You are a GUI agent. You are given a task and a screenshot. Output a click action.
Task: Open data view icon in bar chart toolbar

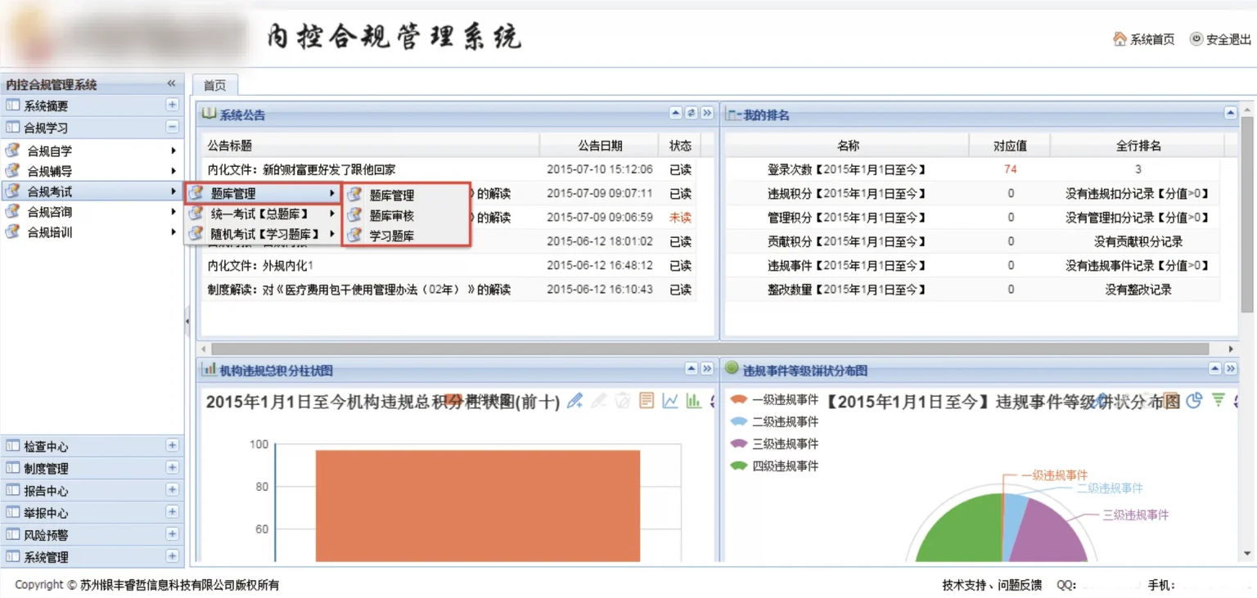coord(647,401)
